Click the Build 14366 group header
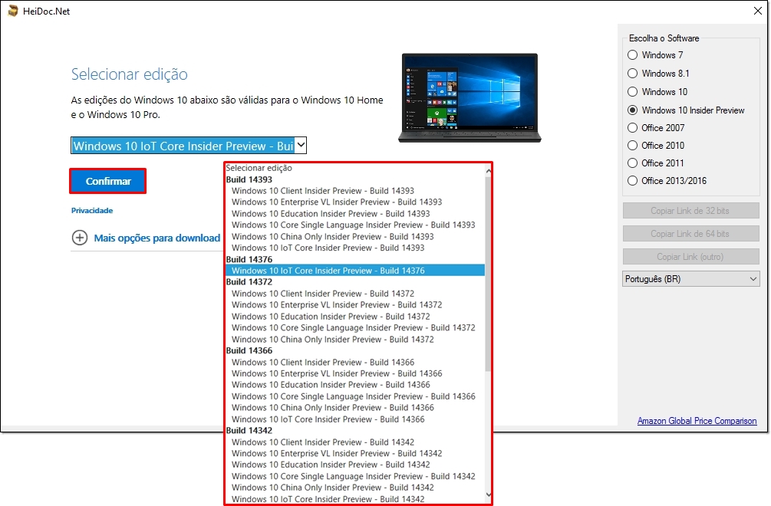 (x=249, y=350)
